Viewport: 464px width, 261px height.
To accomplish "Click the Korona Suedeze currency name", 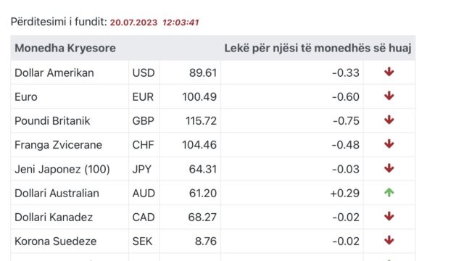I will (55, 241).
